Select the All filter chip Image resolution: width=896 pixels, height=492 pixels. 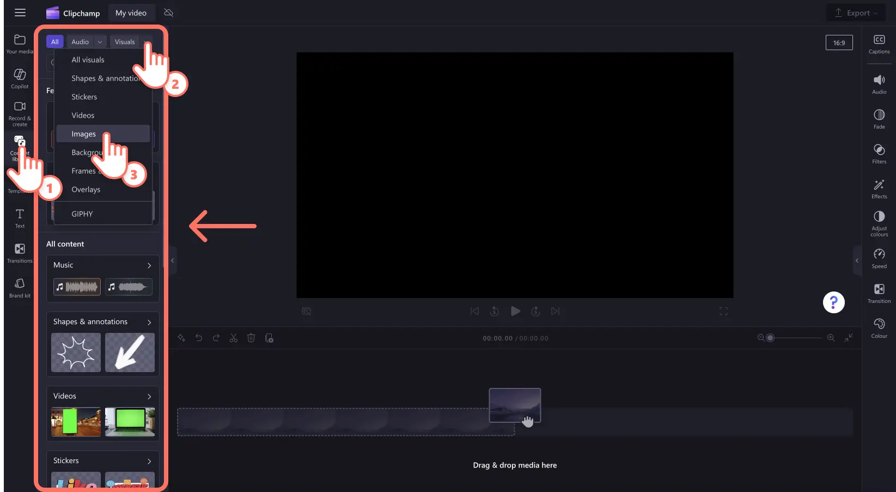pos(55,42)
